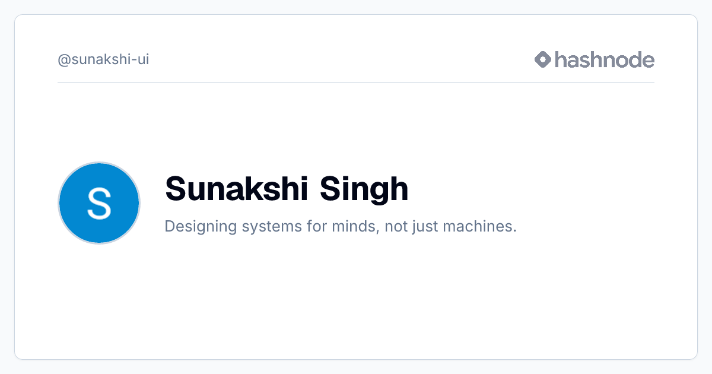This screenshot has height=374, width=712.
Task: Click the hashnode wordmark text
Action: (x=605, y=59)
